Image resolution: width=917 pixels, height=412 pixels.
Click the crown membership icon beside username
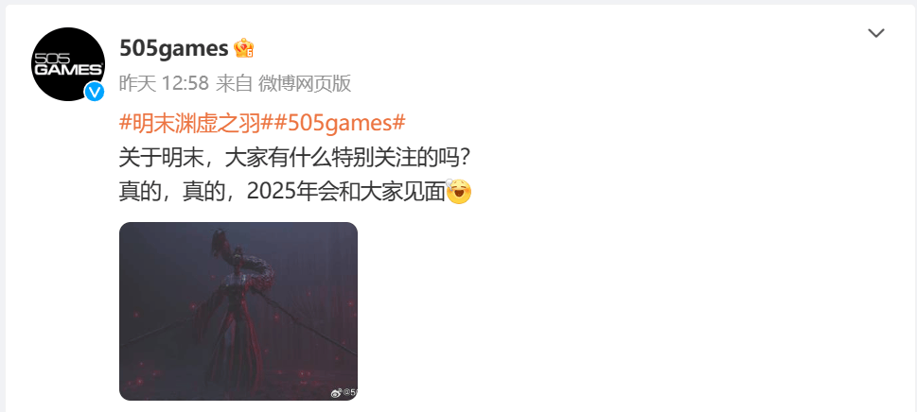pos(243,48)
